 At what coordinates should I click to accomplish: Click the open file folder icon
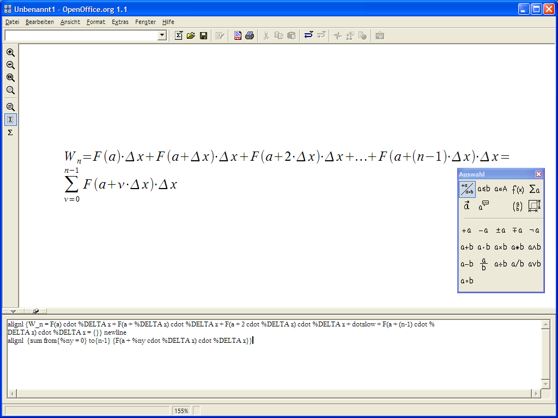[191, 35]
